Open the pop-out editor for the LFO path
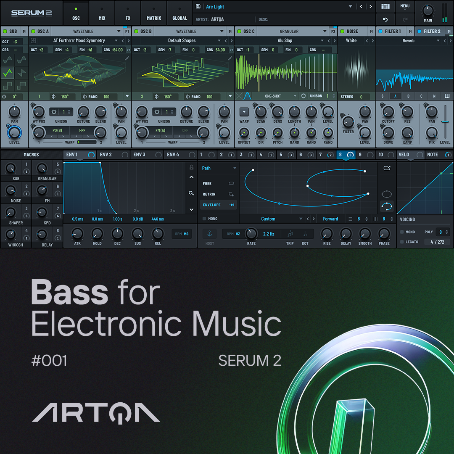This screenshot has width=454, height=454. (x=387, y=168)
